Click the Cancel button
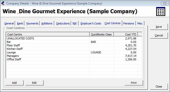 point(159,35)
